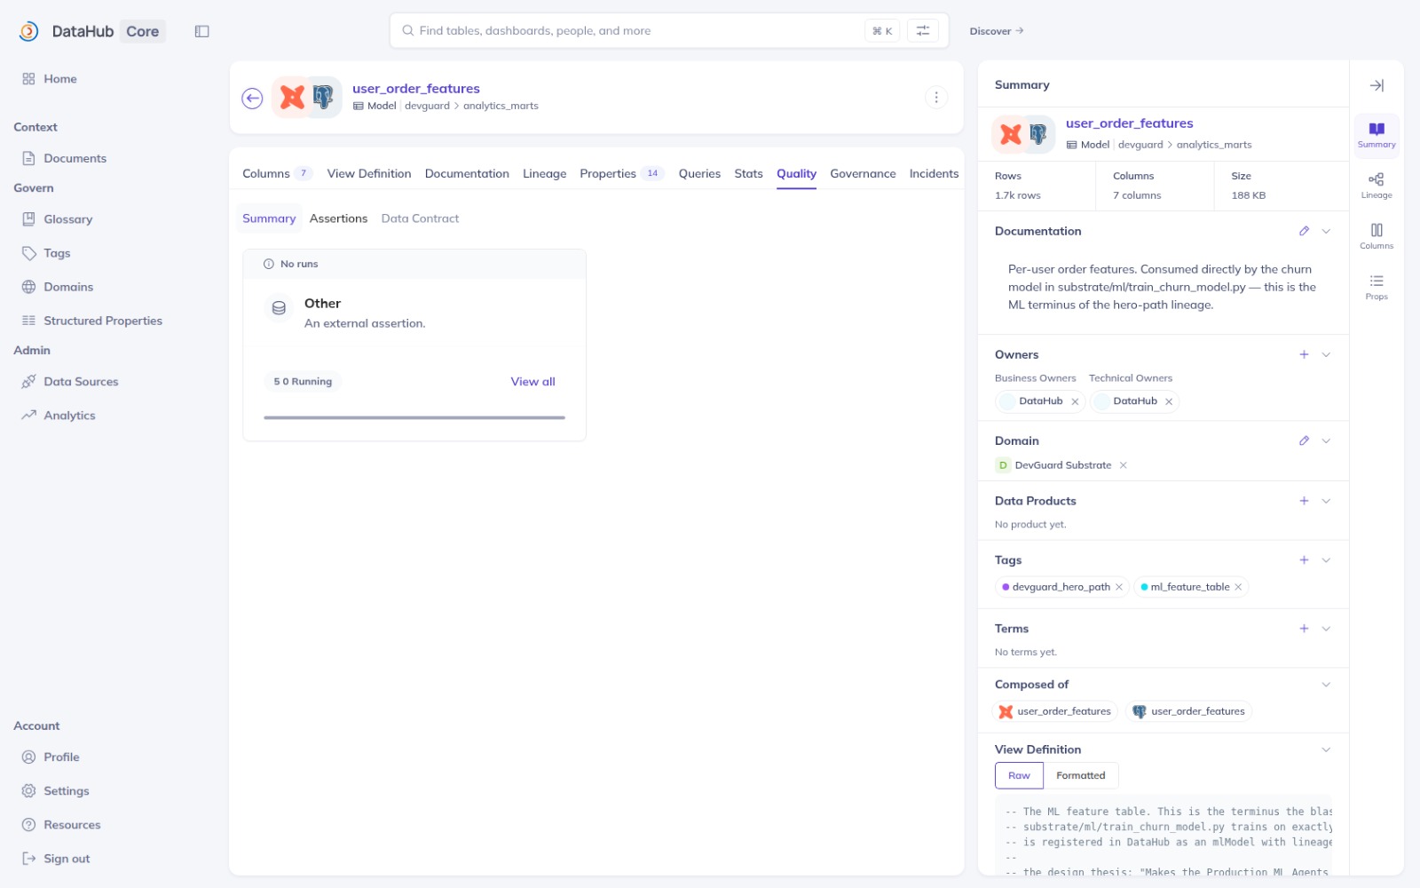The width and height of the screenshot is (1420, 888).
Task: Remove DataHub technical owner
Action: point(1169,401)
